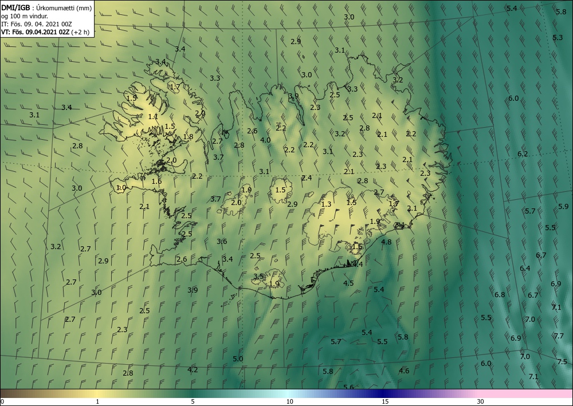Click the 2.4 value on the map
This screenshot has height=406, width=573.
coord(307,178)
